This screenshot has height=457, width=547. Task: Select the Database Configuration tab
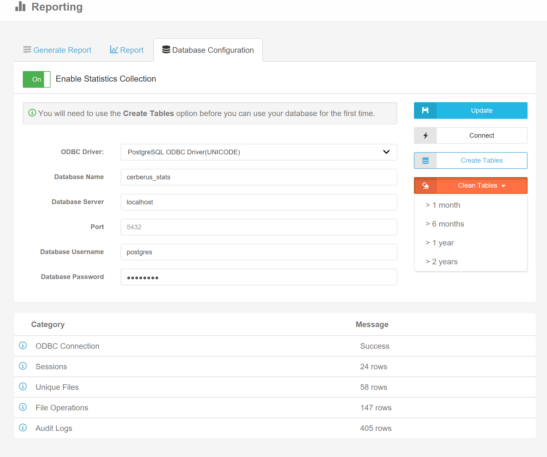click(208, 50)
